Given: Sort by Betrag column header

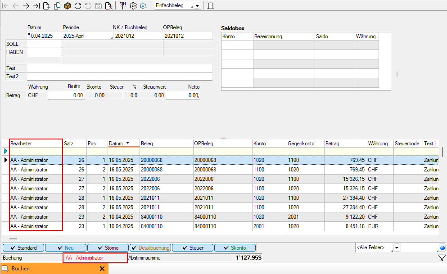Looking at the screenshot, I should click(345, 144).
